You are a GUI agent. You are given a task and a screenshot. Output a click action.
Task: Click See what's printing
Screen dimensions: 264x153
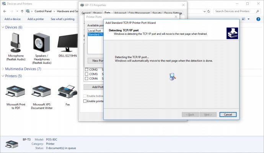(62, 19)
